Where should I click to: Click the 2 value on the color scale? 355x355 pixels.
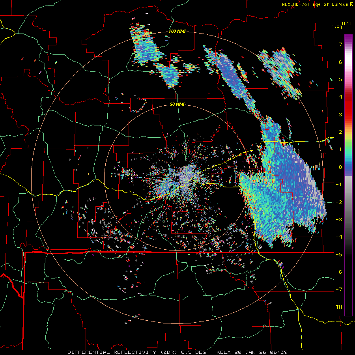(340, 132)
